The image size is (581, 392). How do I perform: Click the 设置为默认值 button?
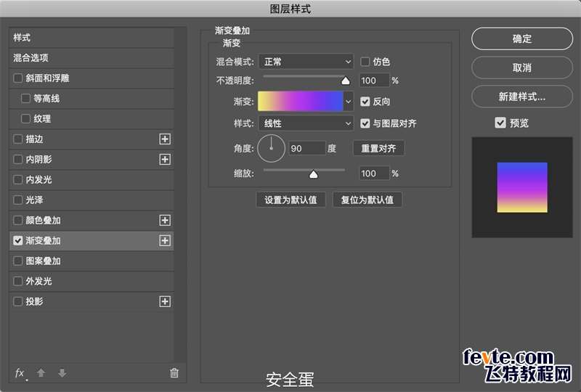[291, 200]
